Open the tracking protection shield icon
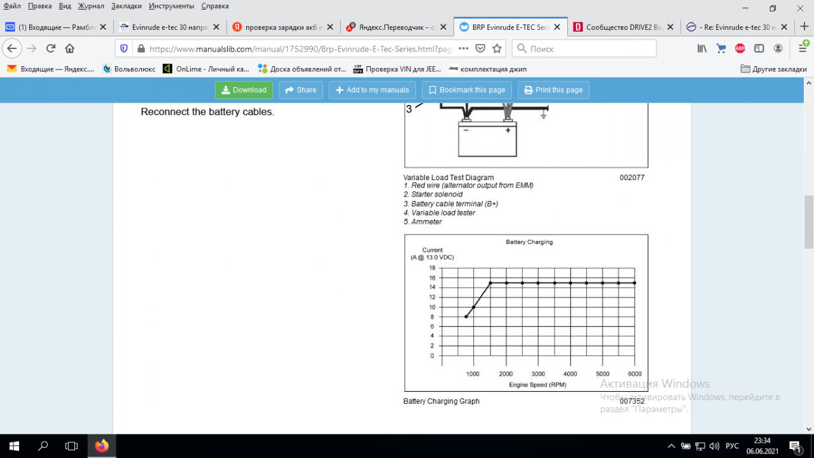The height and width of the screenshot is (458, 814). tap(124, 48)
